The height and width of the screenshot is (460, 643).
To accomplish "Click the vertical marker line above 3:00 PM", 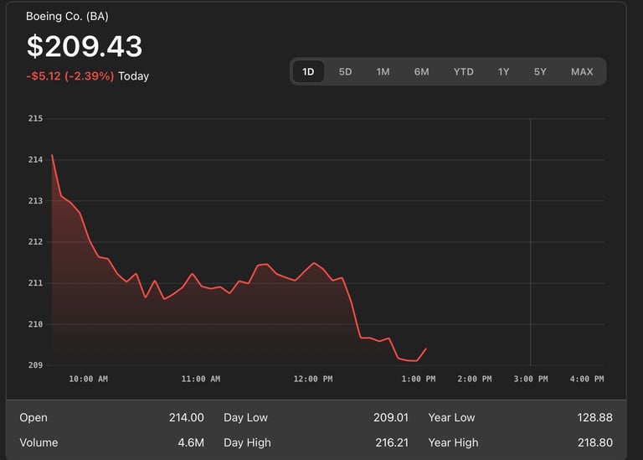I will 531,241.
